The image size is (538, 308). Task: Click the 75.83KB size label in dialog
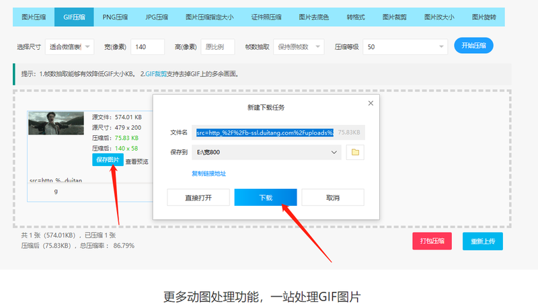349,132
